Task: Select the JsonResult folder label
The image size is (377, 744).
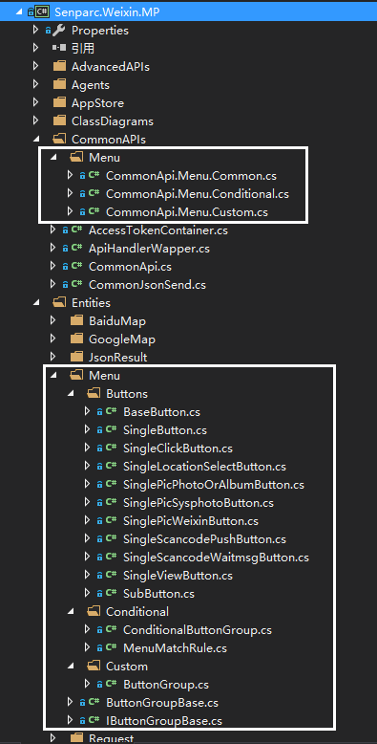Action: pos(118,358)
